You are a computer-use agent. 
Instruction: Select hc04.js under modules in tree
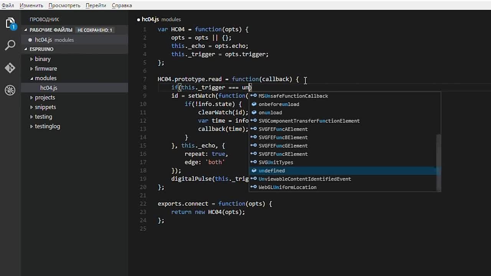(x=74, y=88)
